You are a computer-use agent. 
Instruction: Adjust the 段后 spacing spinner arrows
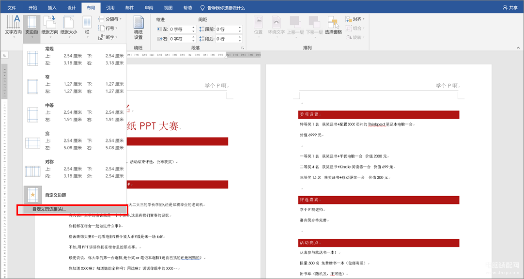(x=240, y=39)
